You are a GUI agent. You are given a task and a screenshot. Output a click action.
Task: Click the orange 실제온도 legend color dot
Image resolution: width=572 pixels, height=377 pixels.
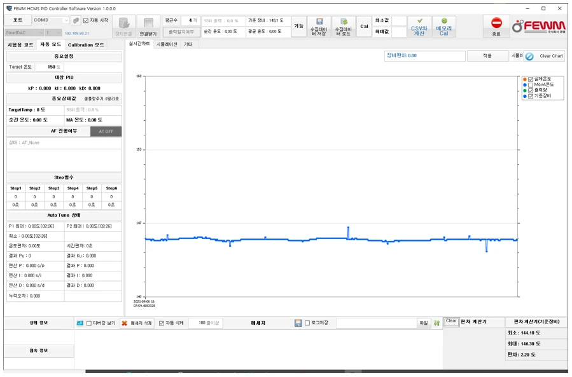[x=524, y=79]
